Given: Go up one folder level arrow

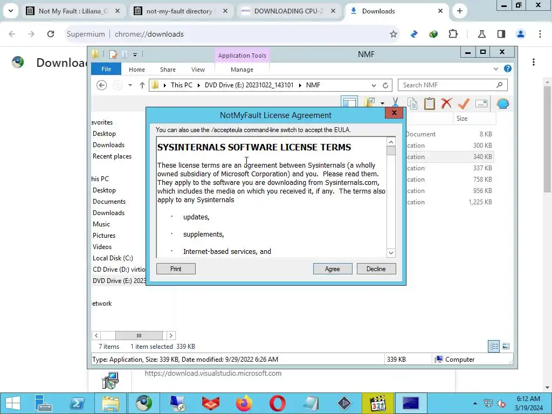Looking at the screenshot, I should [x=142, y=85].
